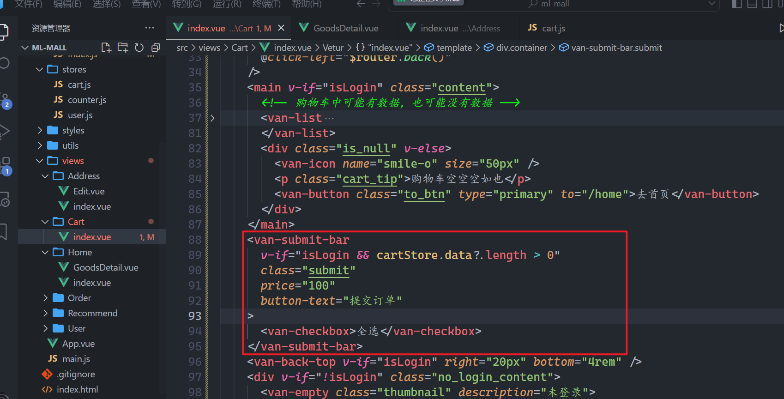Click the div.container breadcrumb segment

tap(515, 48)
